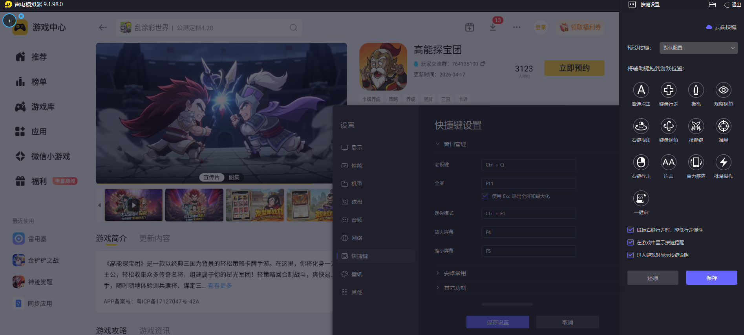Image resolution: width=744 pixels, height=335 pixels.
Task: Click the 领取福利券 coupon button
Action: [580, 27]
